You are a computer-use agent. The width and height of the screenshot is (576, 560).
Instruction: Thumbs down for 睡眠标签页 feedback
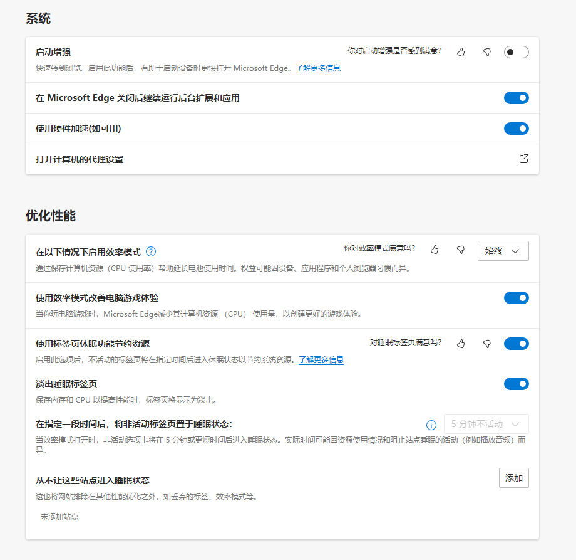[x=486, y=344]
